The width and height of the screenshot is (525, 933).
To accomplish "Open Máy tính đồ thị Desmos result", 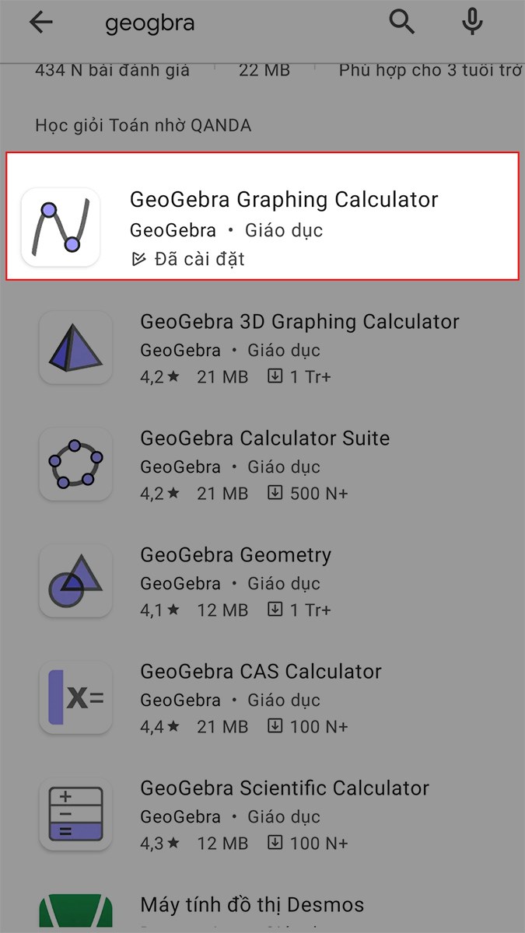I will (x=252, y=904).
